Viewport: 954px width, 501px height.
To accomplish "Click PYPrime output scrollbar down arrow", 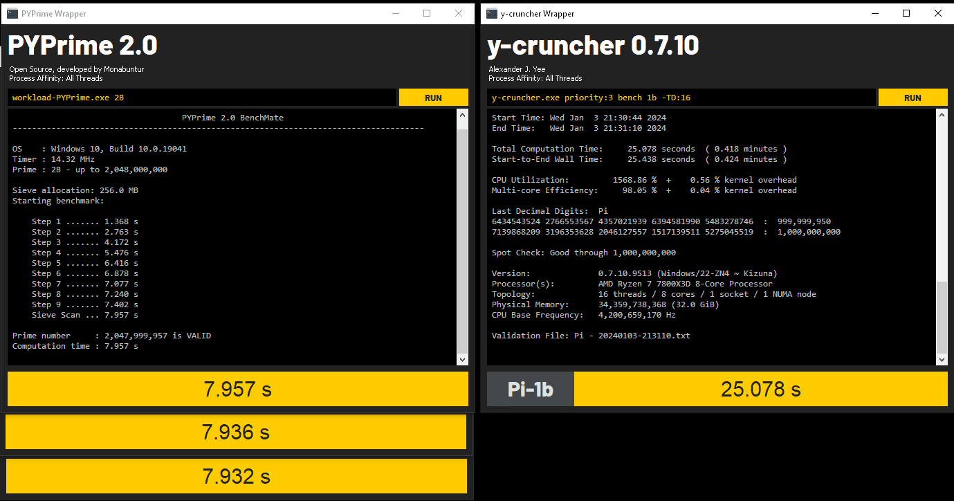I will (x=463, y=359).
